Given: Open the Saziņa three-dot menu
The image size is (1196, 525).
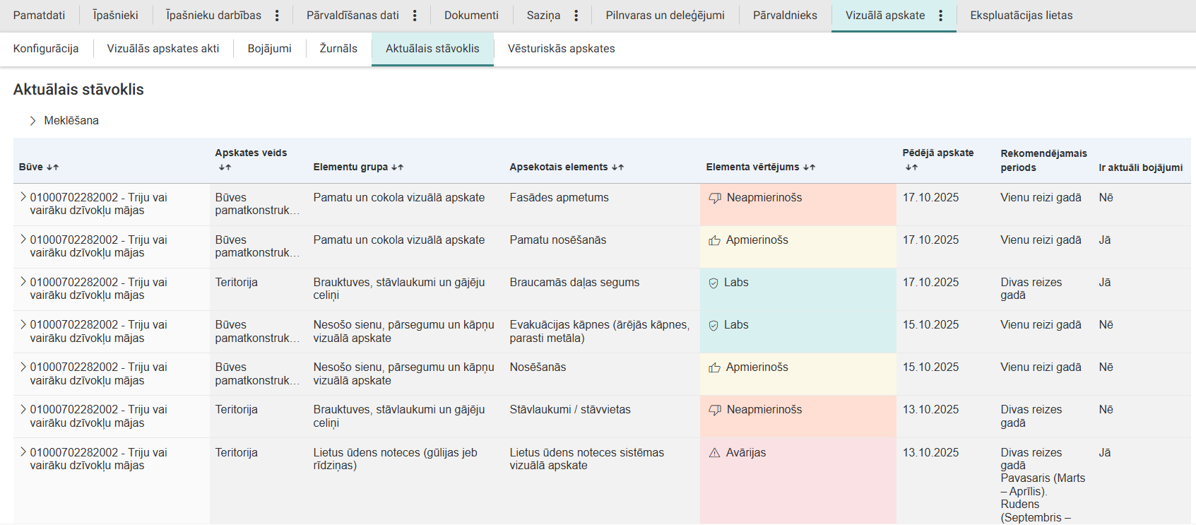Looking at the screenshot, I should (576, 16).
